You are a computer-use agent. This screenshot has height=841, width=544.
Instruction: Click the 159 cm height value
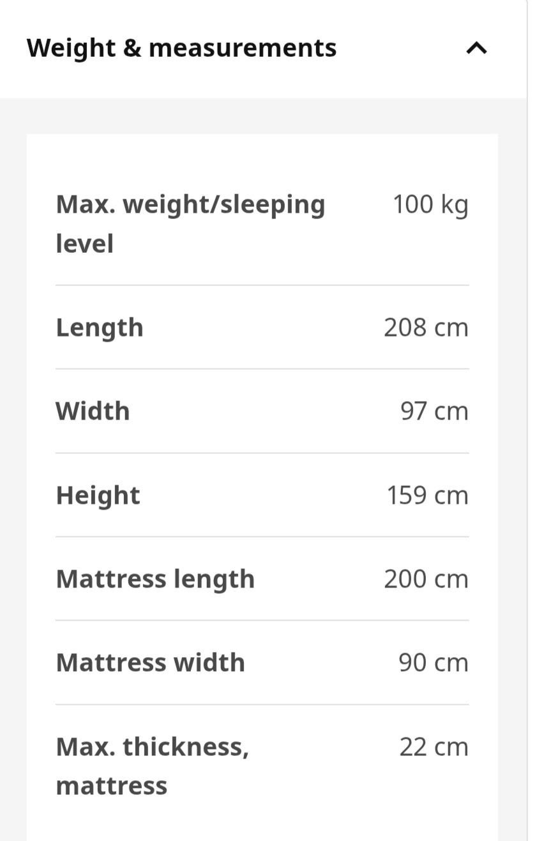coord(427,496)
